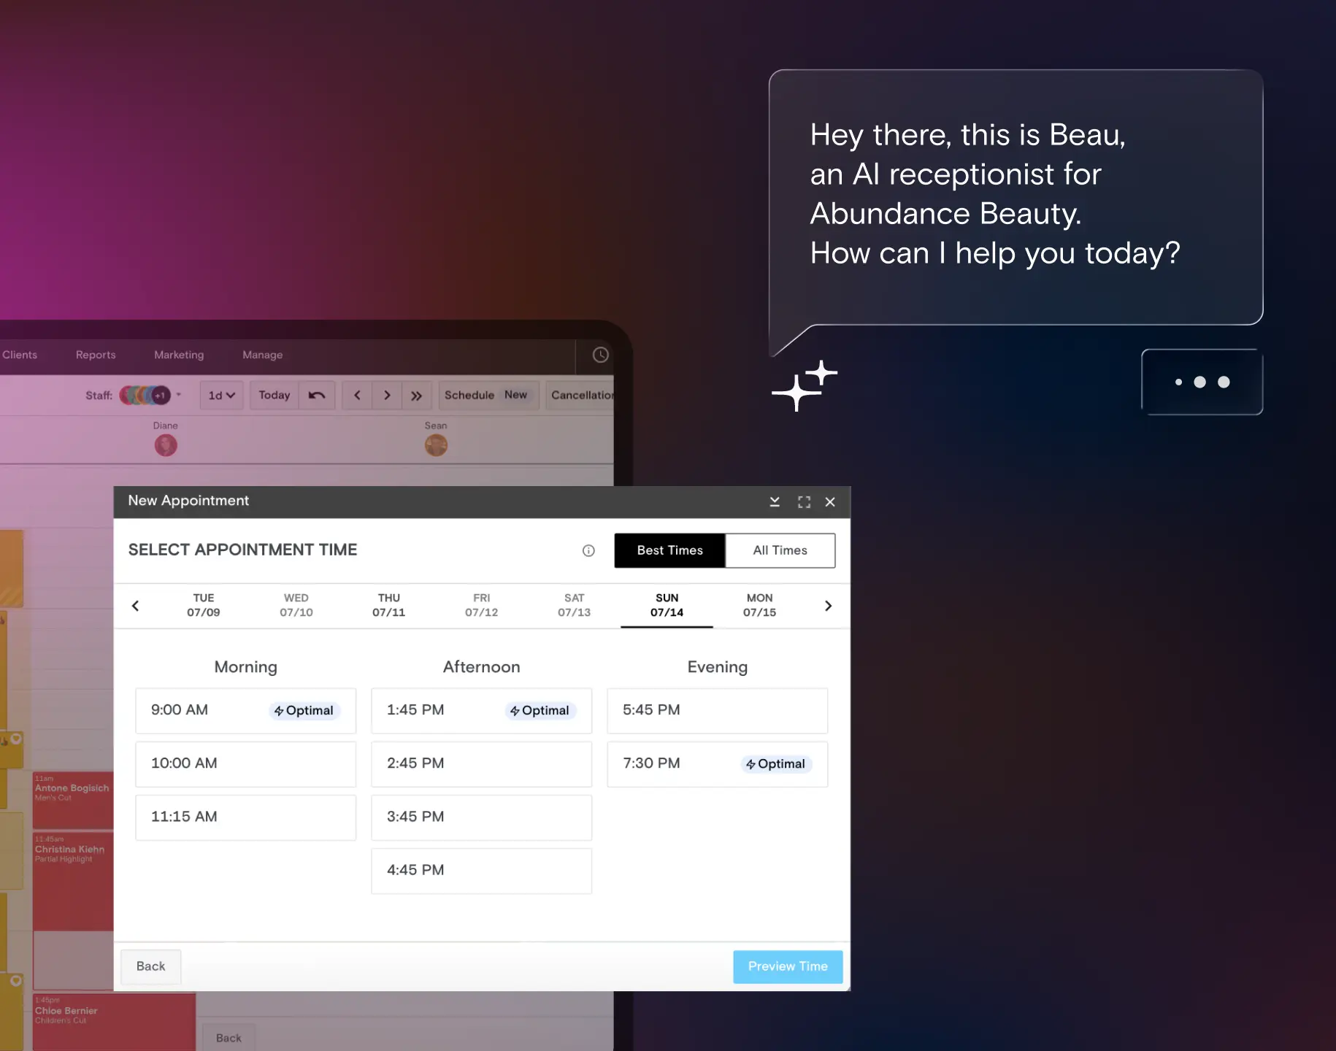Click Optimal badge on 7:30 PM

(x=776, y=763)
